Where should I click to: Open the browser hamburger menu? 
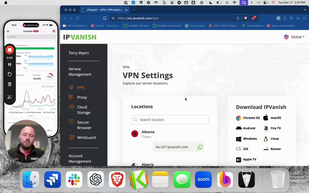304,18
